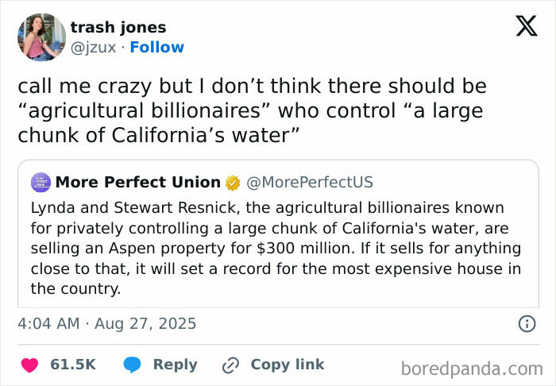Click the Copy link text

tap(287, 365)
